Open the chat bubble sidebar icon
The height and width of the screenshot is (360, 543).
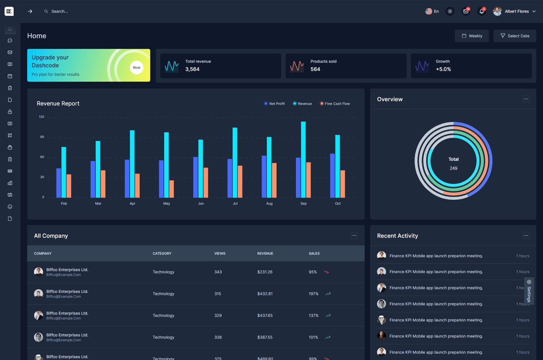10,41
